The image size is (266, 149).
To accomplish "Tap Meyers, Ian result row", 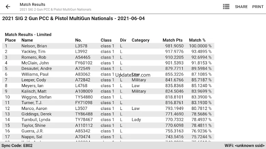I will pyautogui.click(x=32, y=86).
